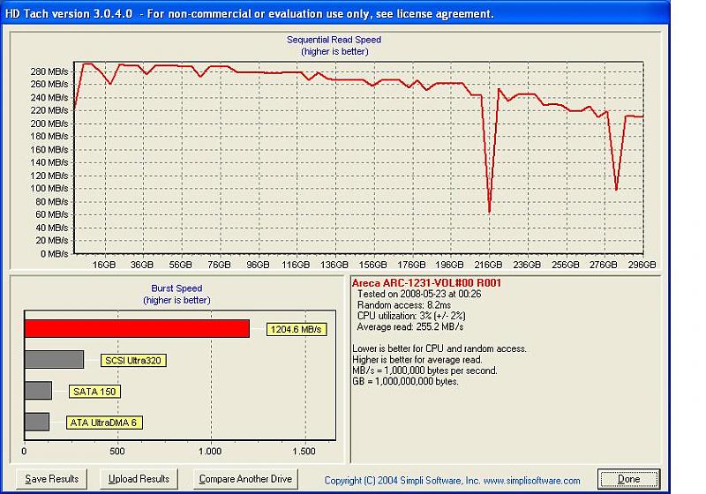Screen dimensions: 706x494
Task: Click the SATA 150 label
Action: 94,392
